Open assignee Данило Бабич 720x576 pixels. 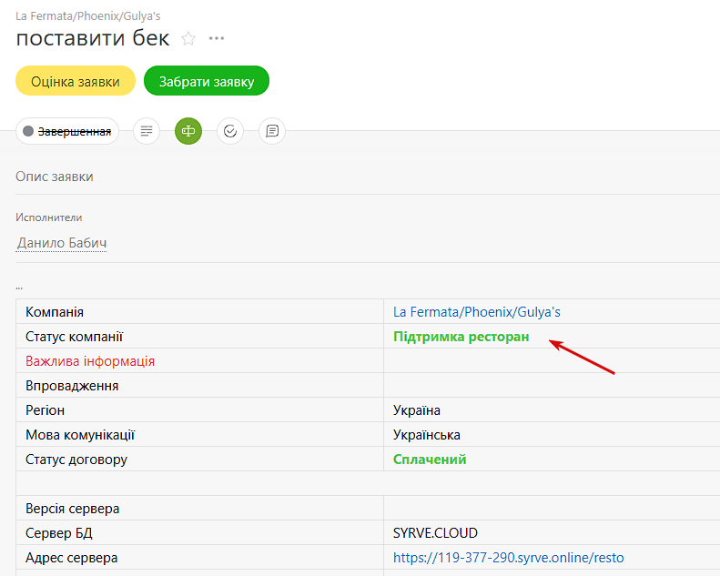pyautogui.click(x=62, y=243)
